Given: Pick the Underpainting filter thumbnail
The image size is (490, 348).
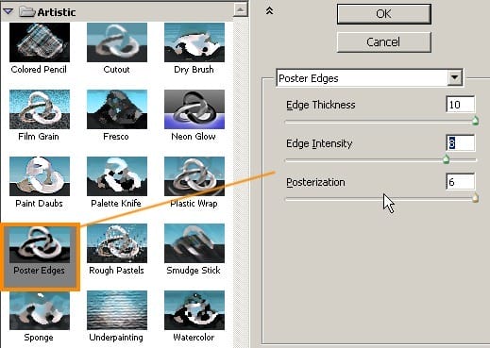Looking at the screenshot, I should point(117,310).
